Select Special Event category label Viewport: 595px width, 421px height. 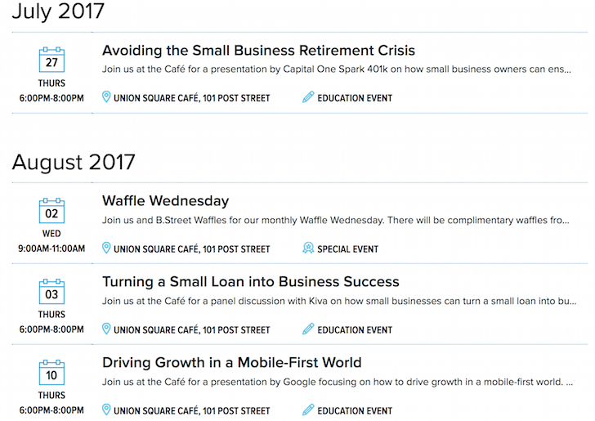click(x=347, y=249)
